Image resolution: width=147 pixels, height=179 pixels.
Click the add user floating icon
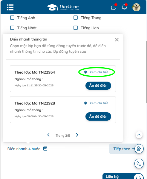(139, 149)
